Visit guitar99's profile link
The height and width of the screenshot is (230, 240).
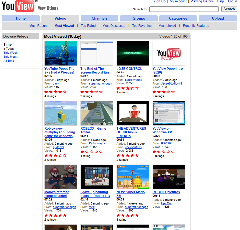pos(58,147)
